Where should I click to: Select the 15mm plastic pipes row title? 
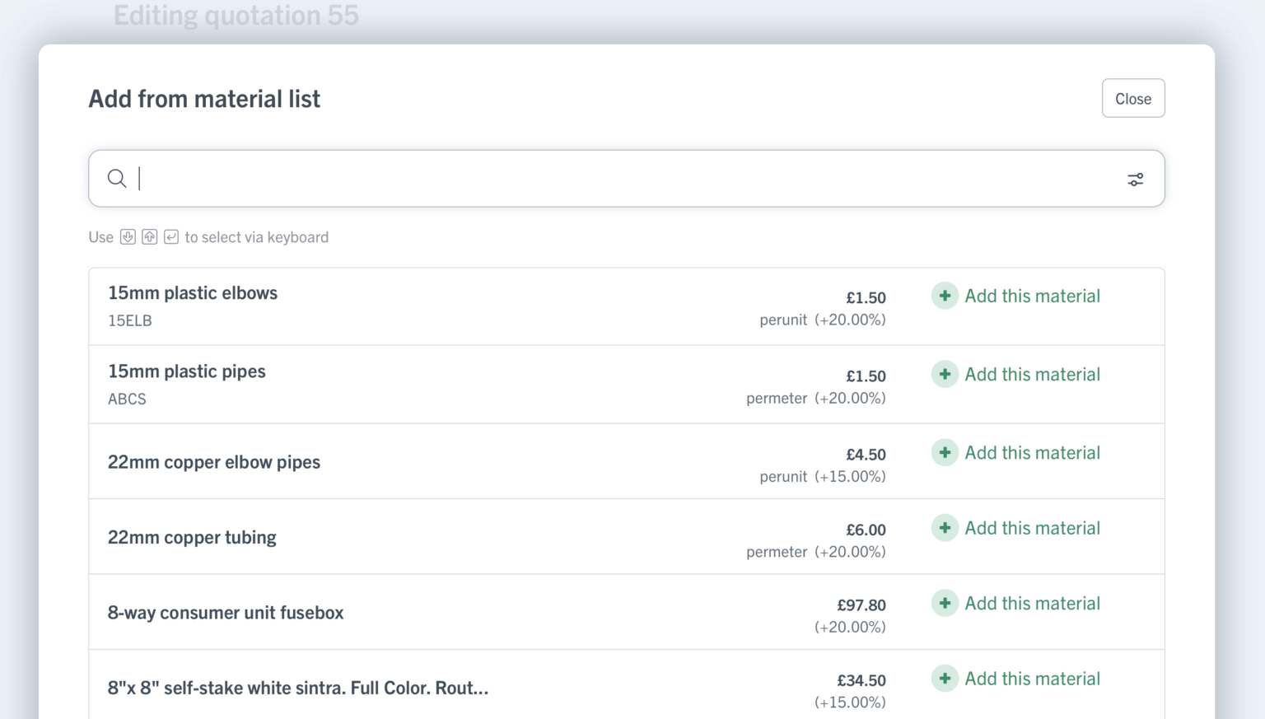coord(187,371)
